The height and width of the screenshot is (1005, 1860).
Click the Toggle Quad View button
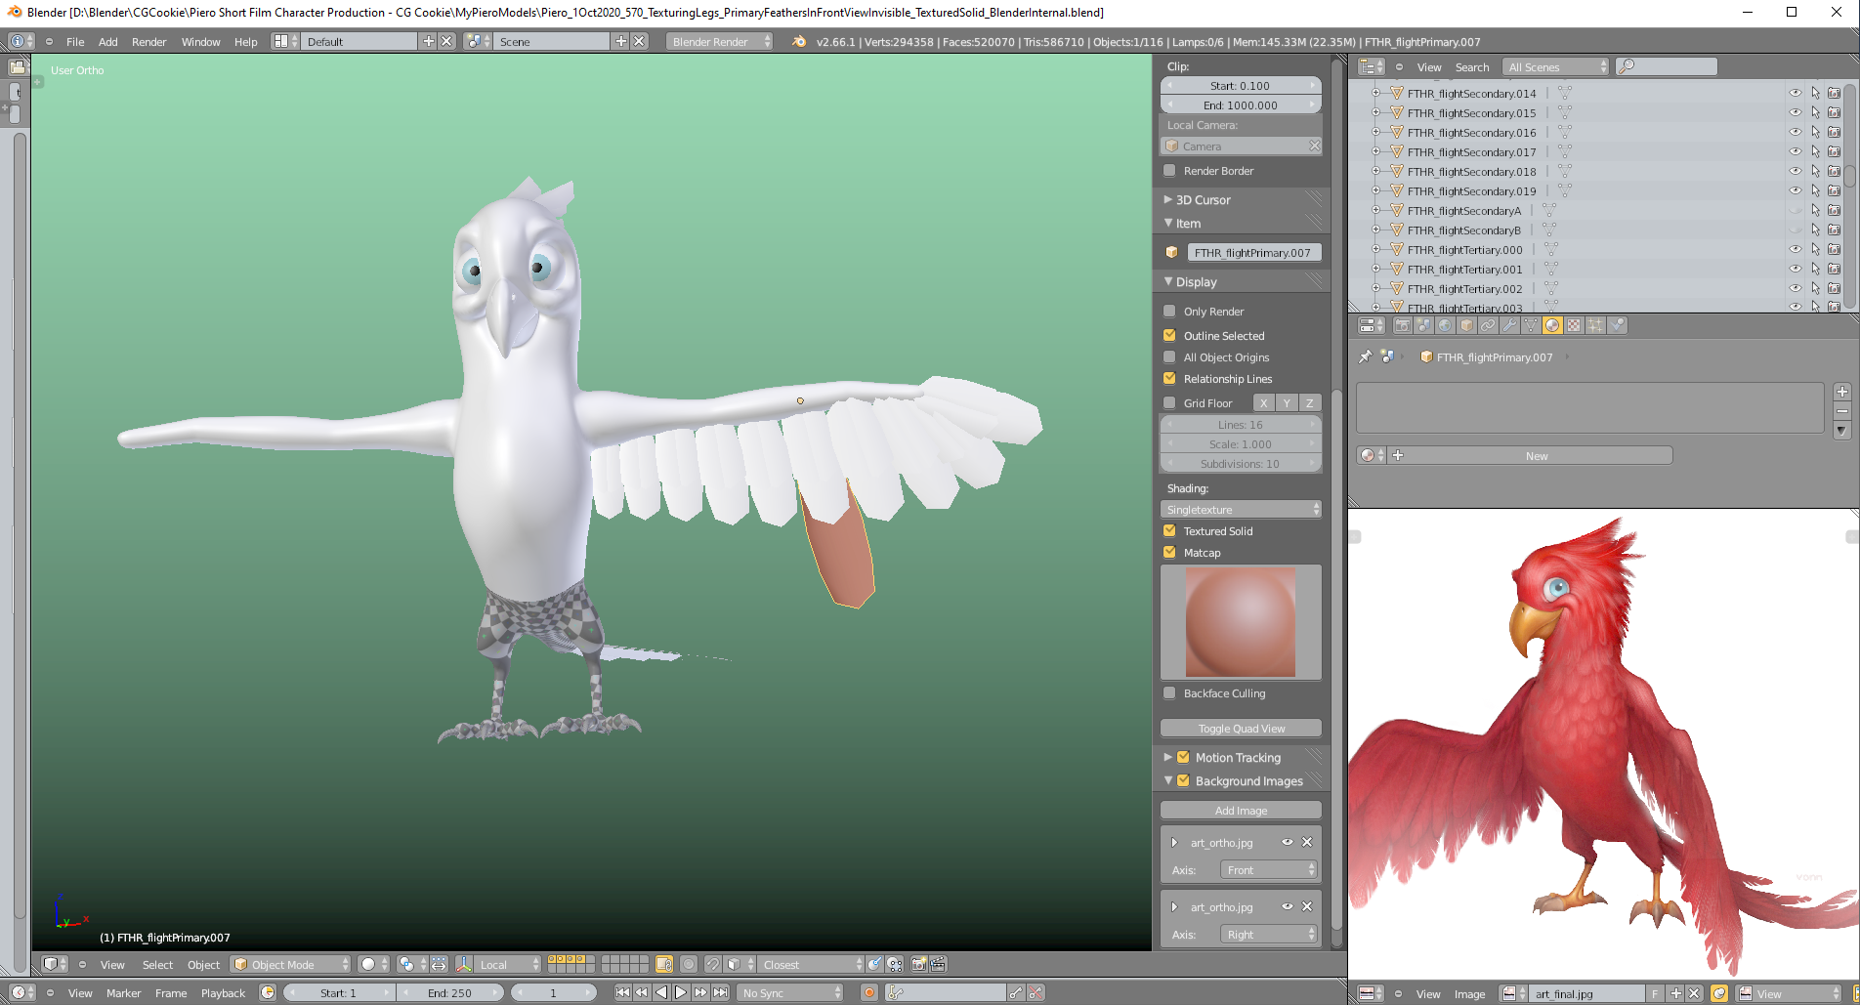[x=1240, y=728]
